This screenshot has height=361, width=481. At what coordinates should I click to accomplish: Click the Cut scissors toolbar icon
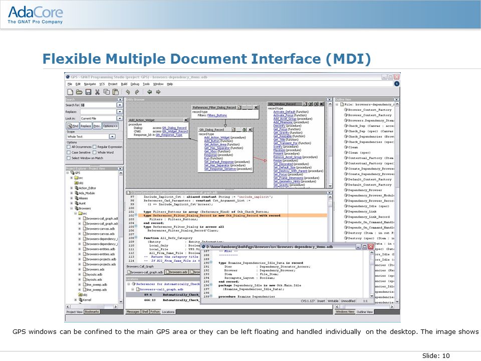click(98, 92)
